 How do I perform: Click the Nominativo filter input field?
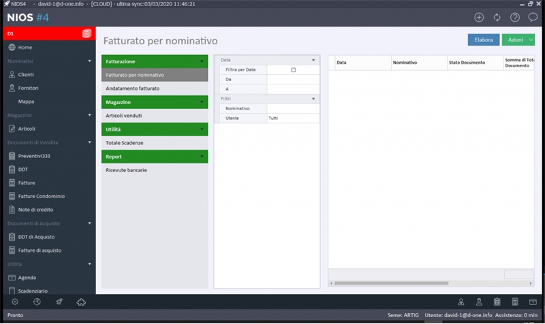293,108
